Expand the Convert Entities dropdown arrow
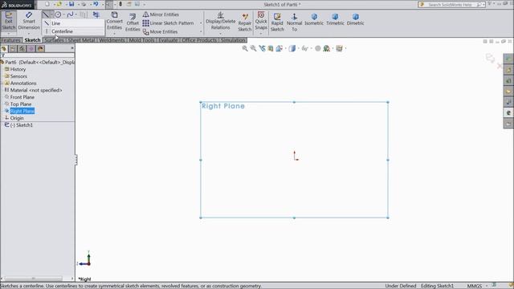The width and height of the screenshot is (514, 289). (x=114, y=34)
